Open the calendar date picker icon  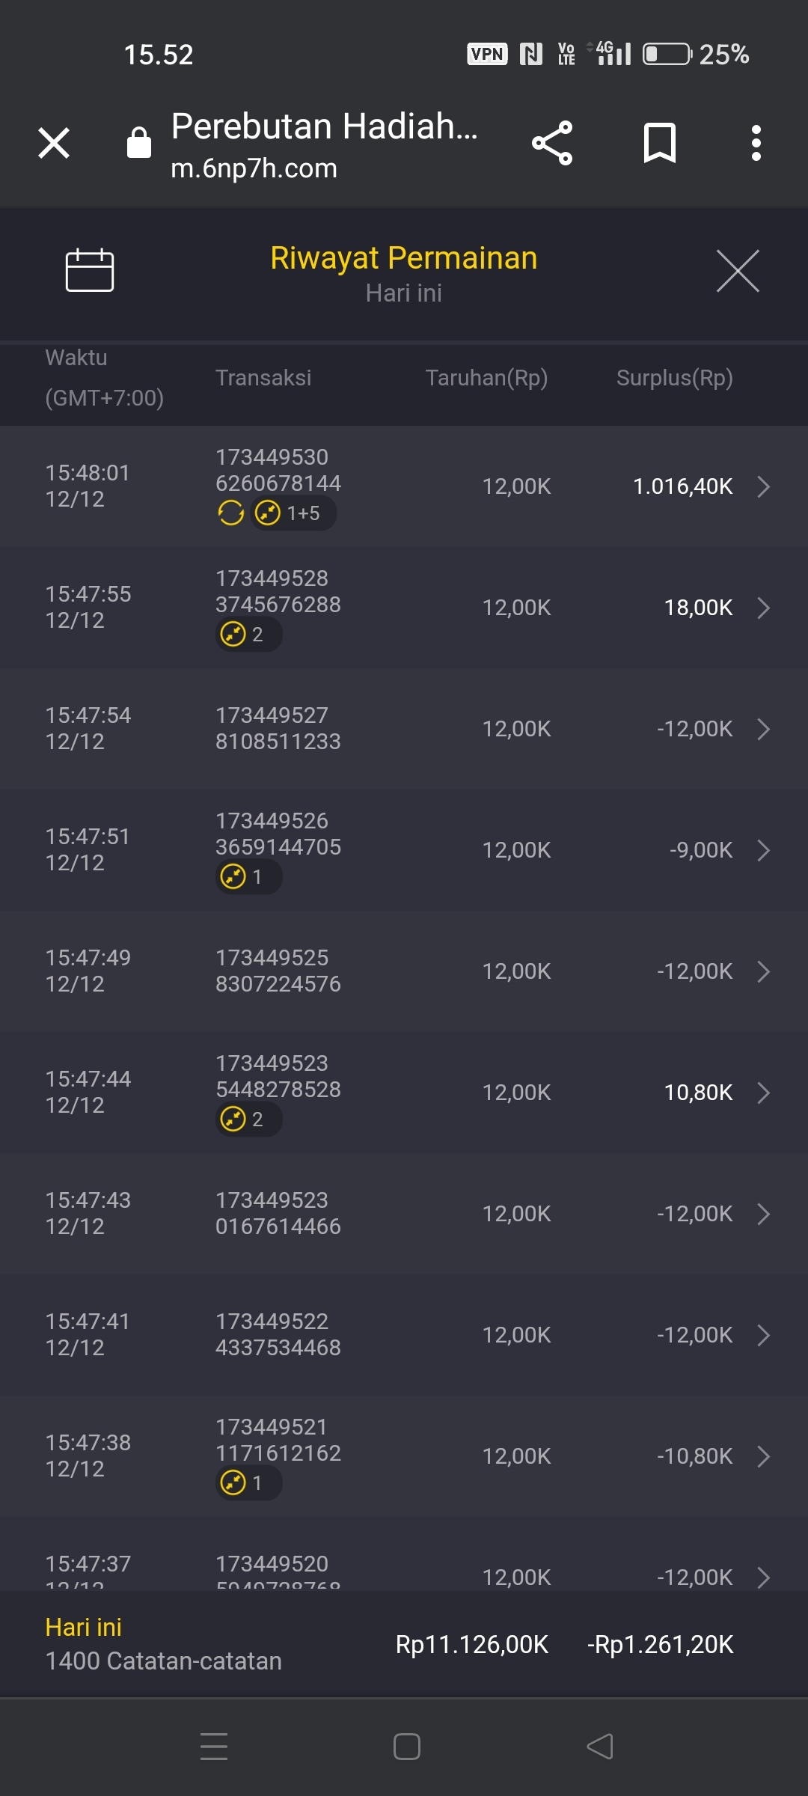click(90, 269)
